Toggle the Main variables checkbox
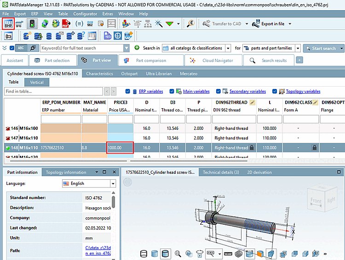This screenshot has height=260, width=345. [172, 91]
